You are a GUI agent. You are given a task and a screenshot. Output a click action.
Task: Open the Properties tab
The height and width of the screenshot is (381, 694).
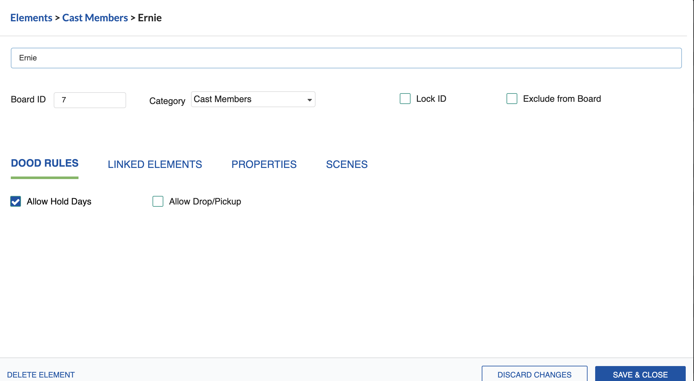coord(264,164)
